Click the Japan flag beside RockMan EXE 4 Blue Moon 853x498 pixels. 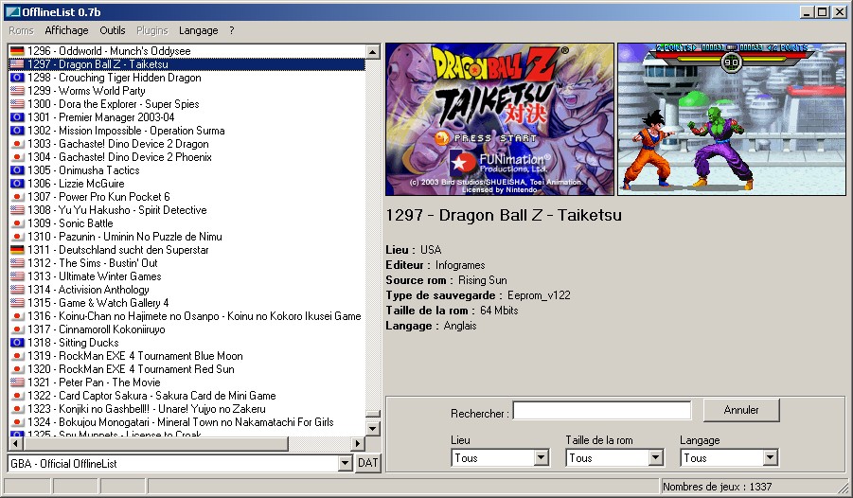[17, 355]
